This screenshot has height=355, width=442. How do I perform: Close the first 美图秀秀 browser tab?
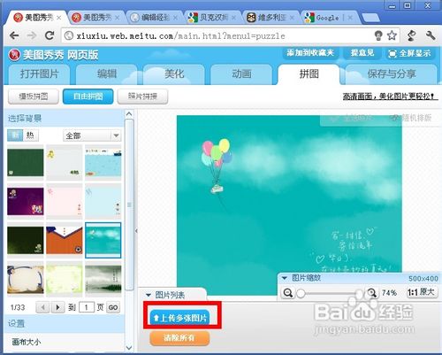click(58, 18)
